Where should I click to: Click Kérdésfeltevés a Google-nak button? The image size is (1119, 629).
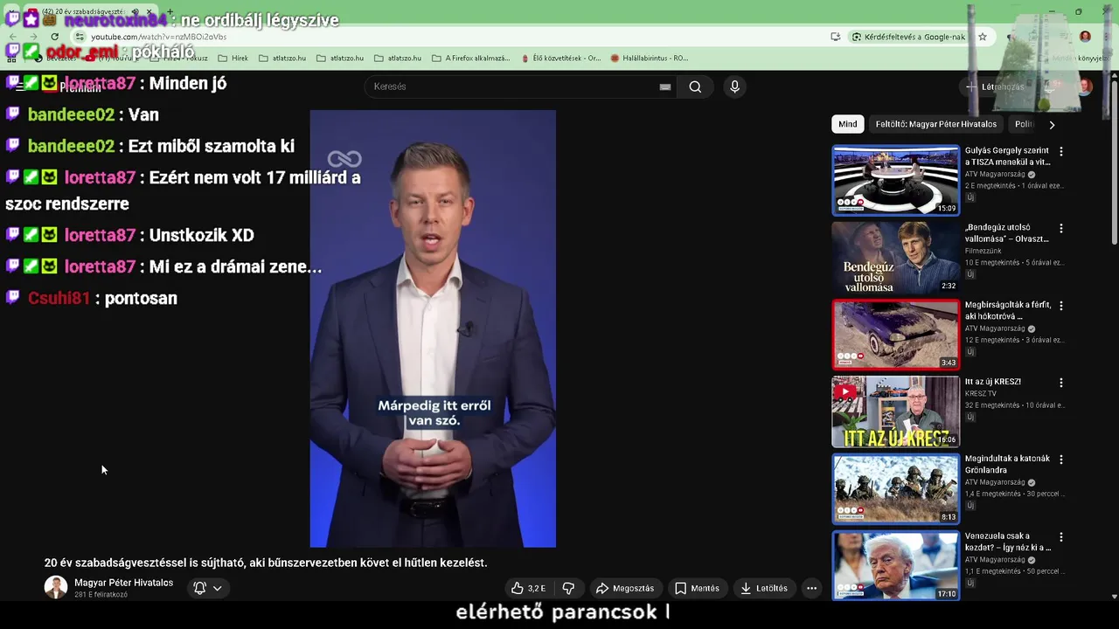[x=907, y=37]
